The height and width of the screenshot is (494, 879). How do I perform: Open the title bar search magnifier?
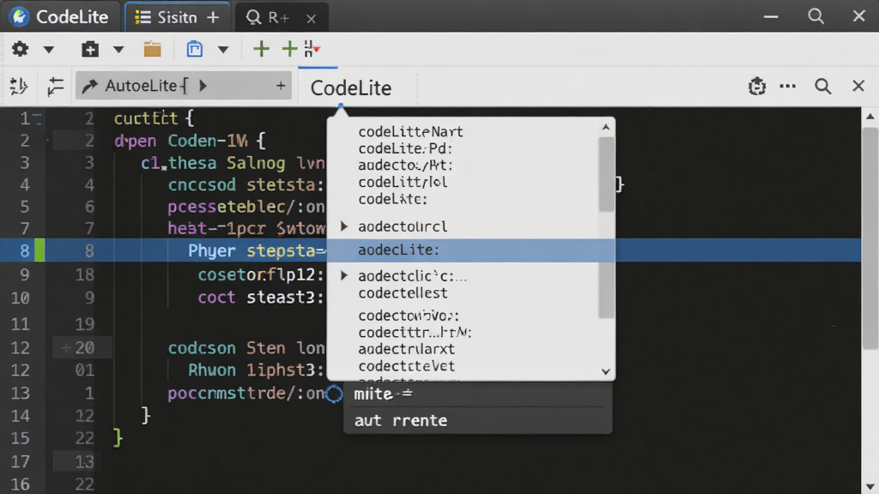[815, 16]
